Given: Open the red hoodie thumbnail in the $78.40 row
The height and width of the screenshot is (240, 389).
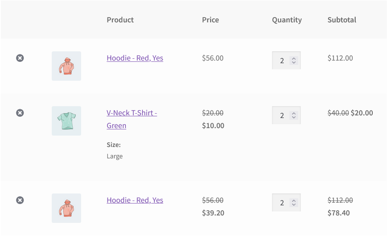Looking at the screenshot, I should point(66,208).
